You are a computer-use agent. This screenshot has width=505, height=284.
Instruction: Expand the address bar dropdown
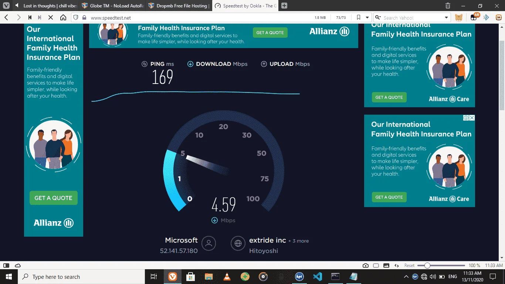click(367, 17)
